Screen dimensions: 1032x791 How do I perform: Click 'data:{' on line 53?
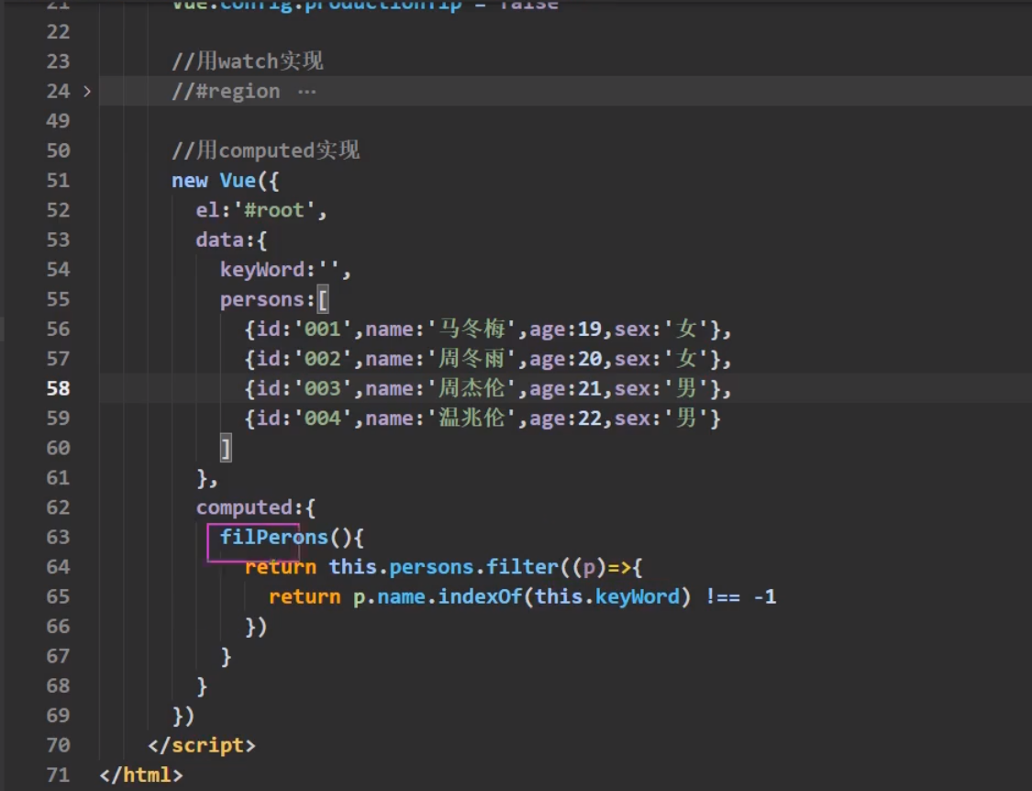pyautogui.click(x=231, y=240)
